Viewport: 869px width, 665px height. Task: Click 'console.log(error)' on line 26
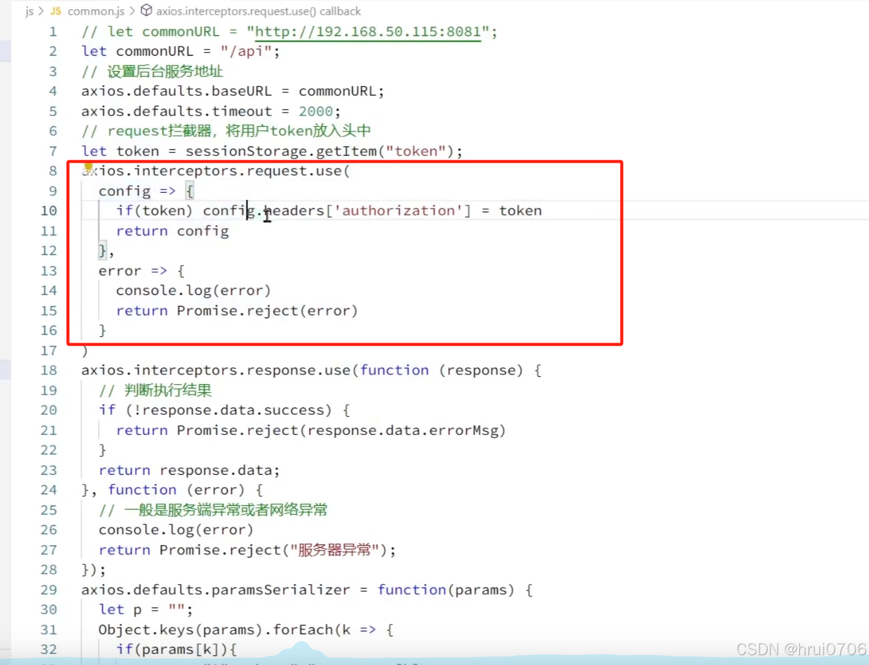point(176,530)
